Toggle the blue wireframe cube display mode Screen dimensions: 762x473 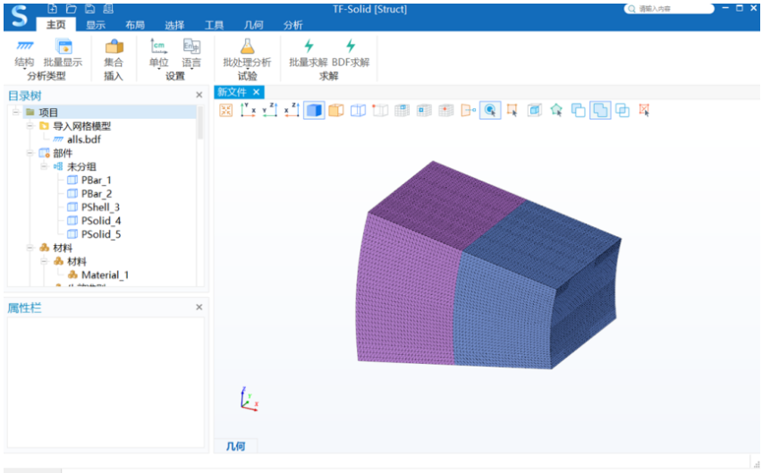pyautogui.click(x=358, y=110)
